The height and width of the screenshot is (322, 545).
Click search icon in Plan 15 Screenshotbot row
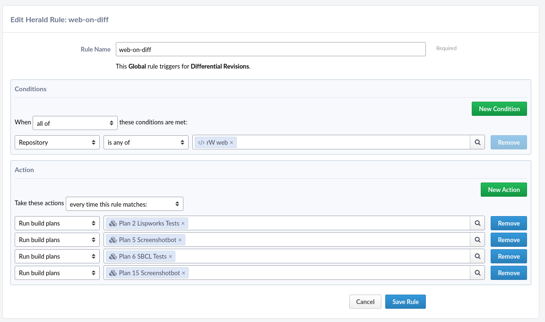477,273
